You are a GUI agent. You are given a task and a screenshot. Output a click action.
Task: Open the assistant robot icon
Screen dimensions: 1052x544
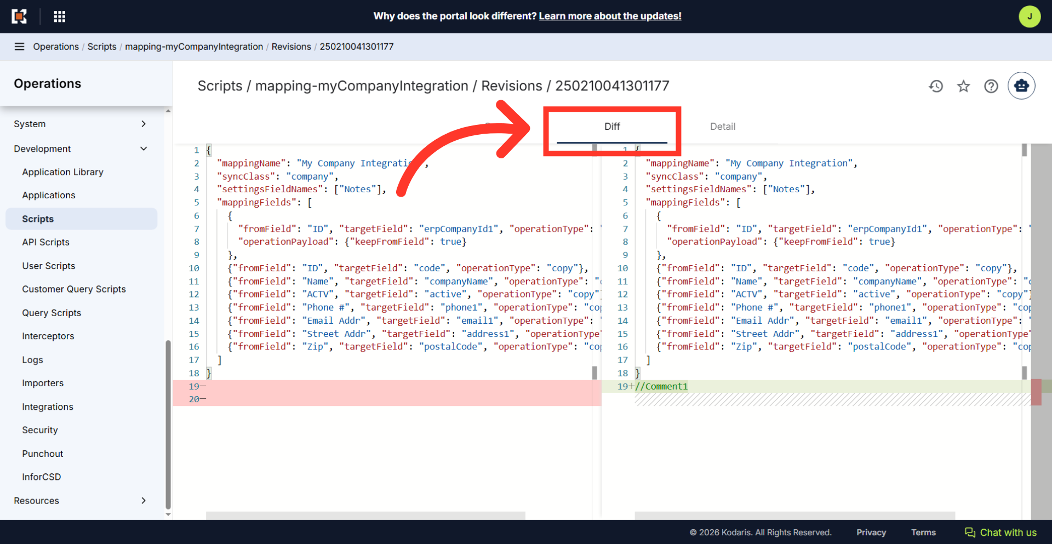pyautogui.click(x=1021, y=86)
